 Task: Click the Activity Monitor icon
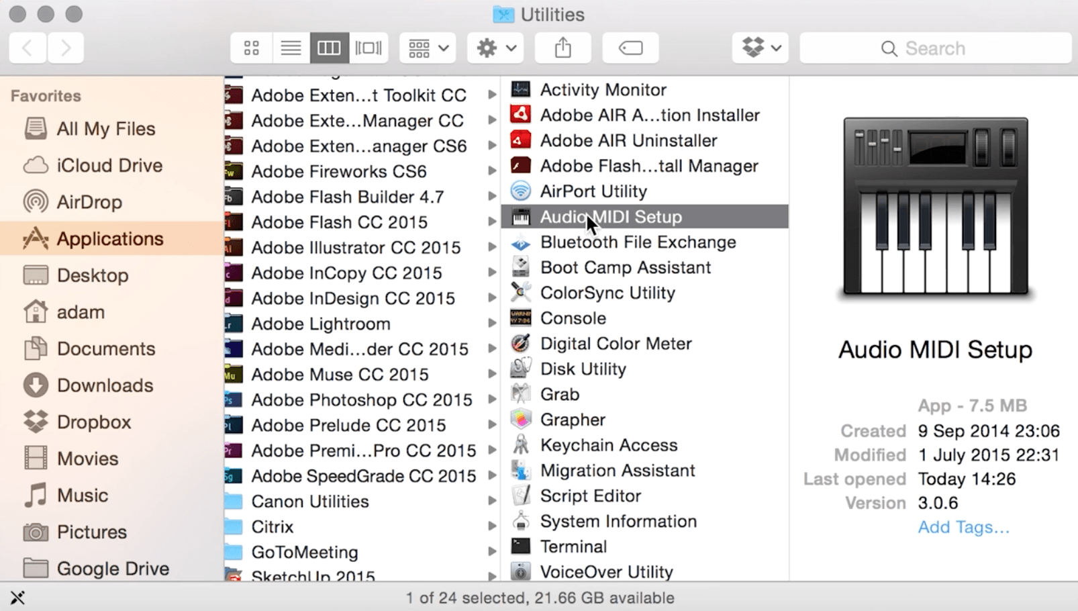[x=520, y=89]
